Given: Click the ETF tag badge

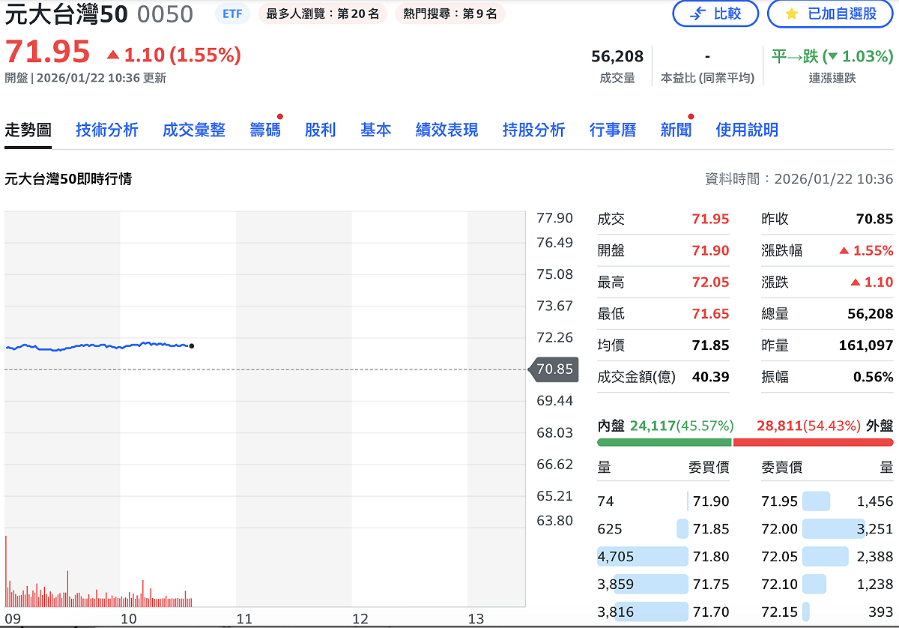Looking at the screenshot, I should [x=232, y=13].
